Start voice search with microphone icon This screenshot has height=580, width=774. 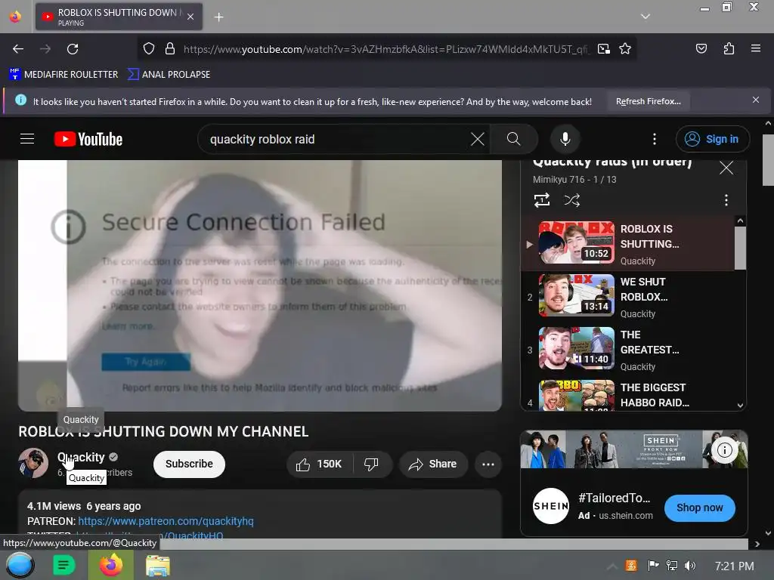[x=565, y=139]
